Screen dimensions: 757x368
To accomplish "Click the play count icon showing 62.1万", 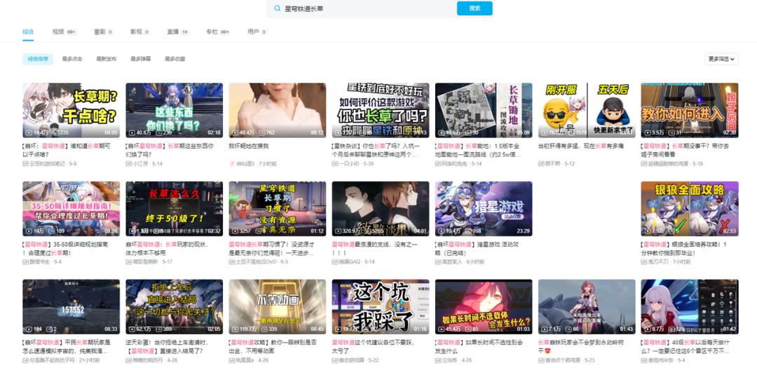I will click(x=132, y=329).
